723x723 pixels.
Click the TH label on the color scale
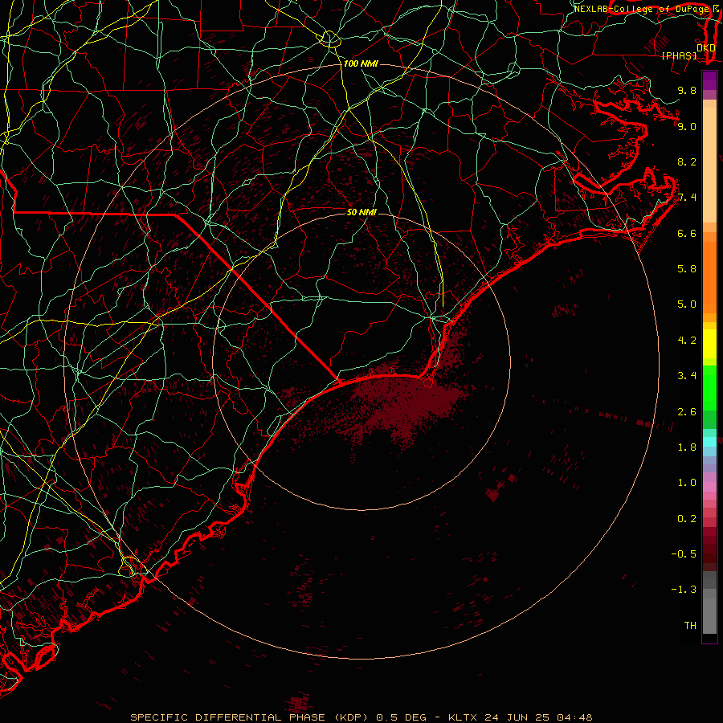coord(690,626)
